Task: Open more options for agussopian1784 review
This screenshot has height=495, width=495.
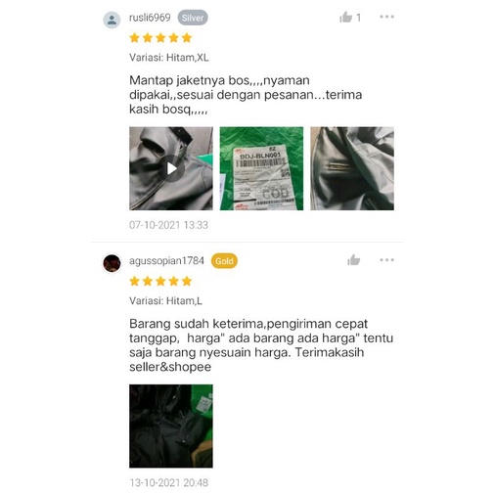Action: tap(386, 260)
